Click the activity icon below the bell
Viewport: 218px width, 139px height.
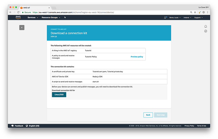206,31
